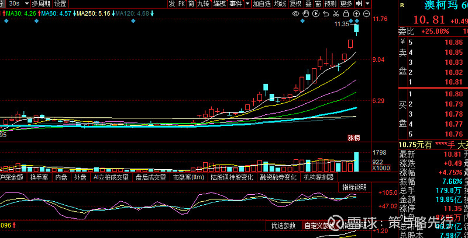This screenshot has width=468, height=238.
Task: Select the scissors cut icon
Action: click(335, 13)
